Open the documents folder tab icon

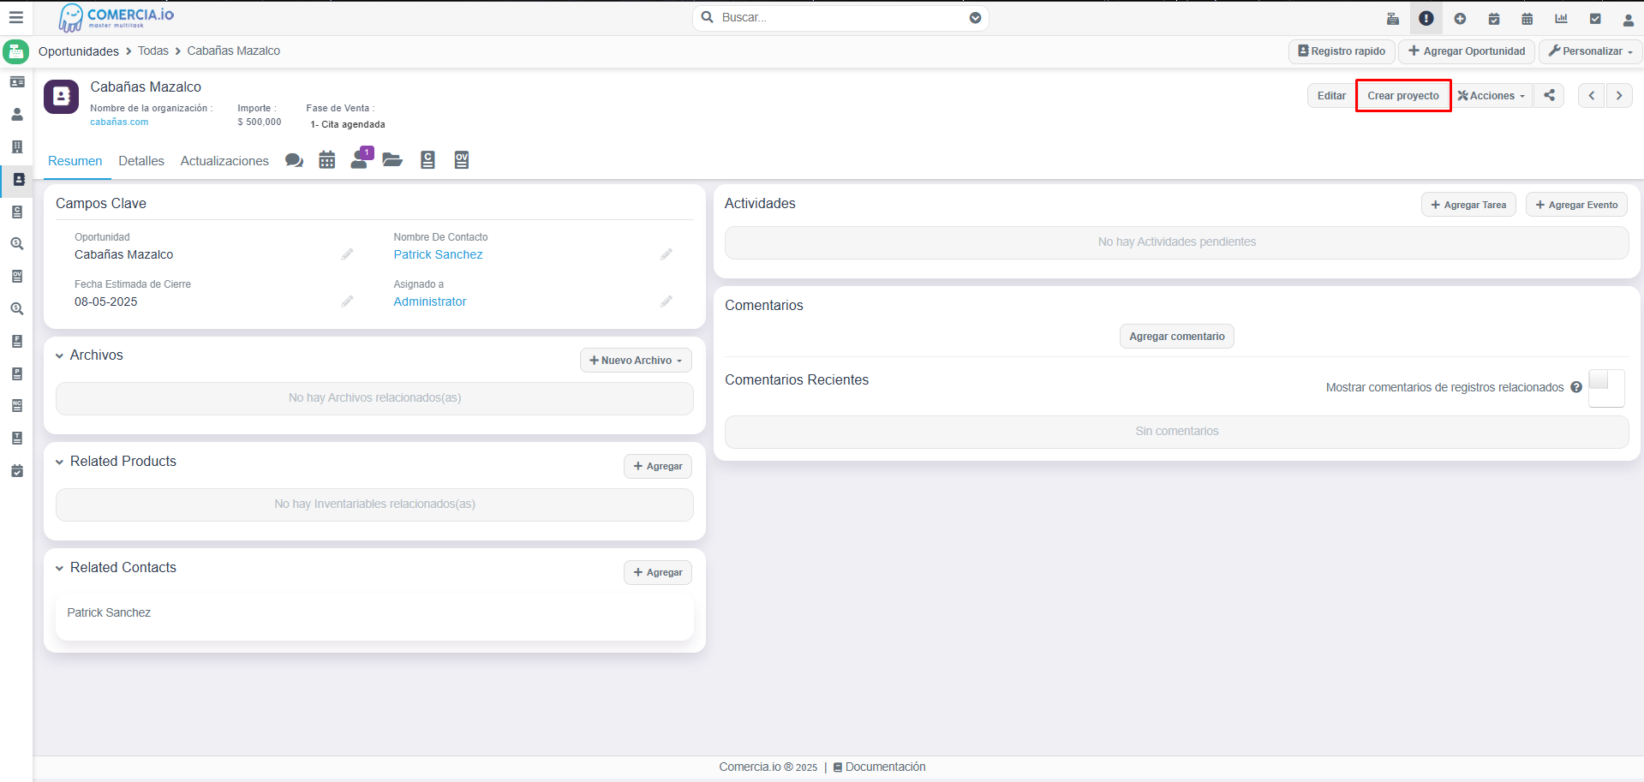click(x=392, y=160)
